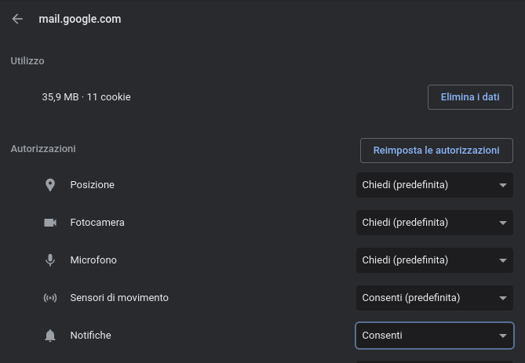The height and width of the screenshot is (363, 525).
Task: Select the mail.google.com site title
Action: pyautogui.click(x=80, y=19)
